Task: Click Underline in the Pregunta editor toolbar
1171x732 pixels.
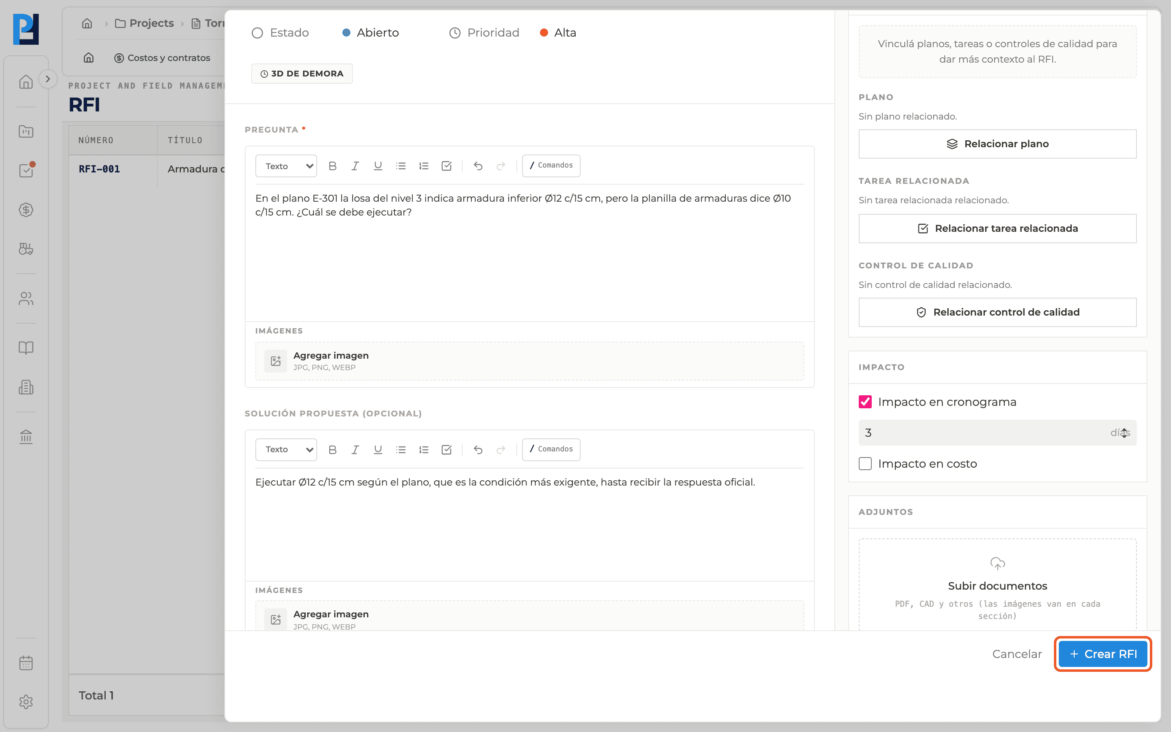Action: pos(378,166)
